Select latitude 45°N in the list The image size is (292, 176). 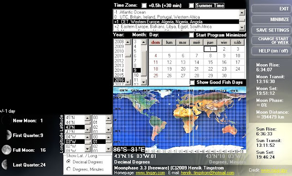click(x=75, y=118)
